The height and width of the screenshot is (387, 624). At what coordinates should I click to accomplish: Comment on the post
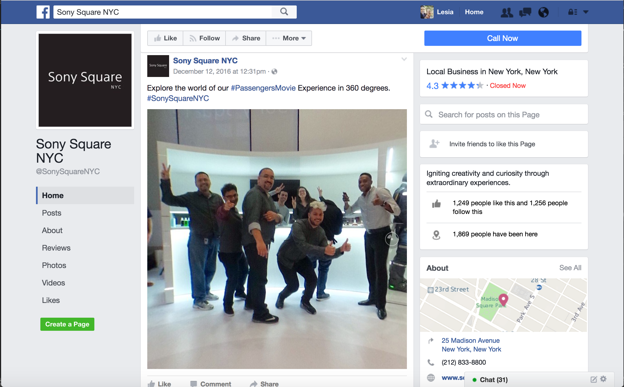(x=211, y=384)
